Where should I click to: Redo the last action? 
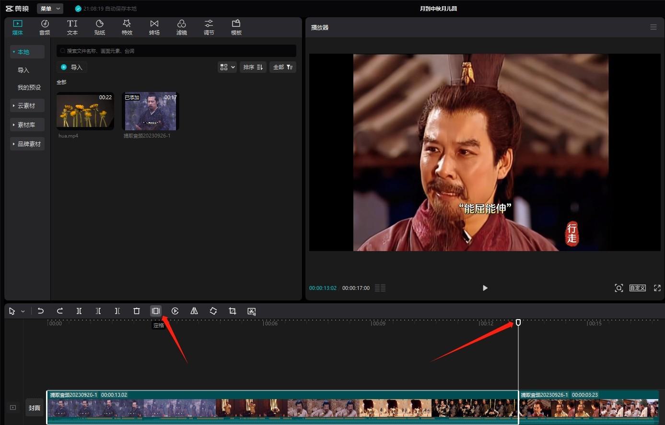coord(60,311)
